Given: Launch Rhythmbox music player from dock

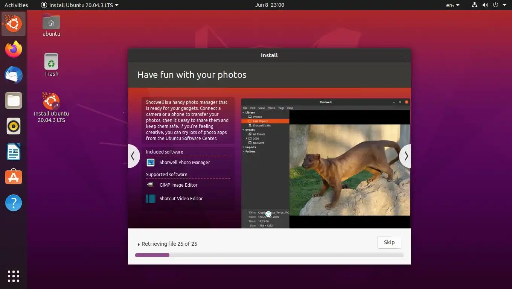Looking at the screenshot, I should [x=14, y=126].
